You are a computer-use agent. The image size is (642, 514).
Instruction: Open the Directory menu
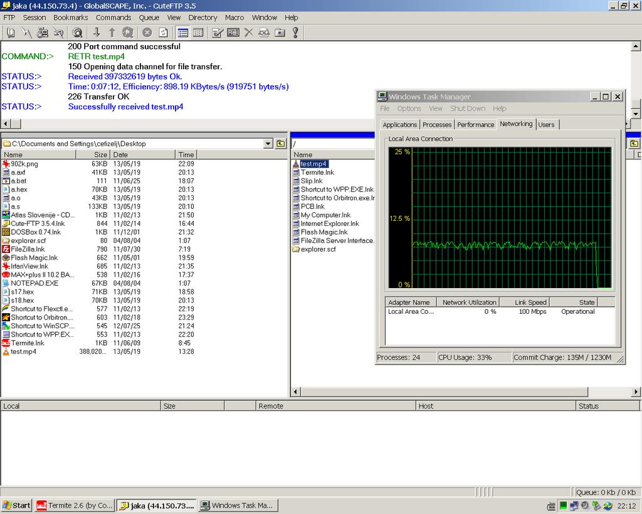click(203, 18)
